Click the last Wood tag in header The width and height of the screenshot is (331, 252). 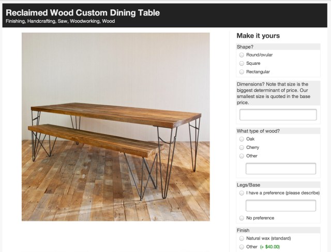(109, 22)
